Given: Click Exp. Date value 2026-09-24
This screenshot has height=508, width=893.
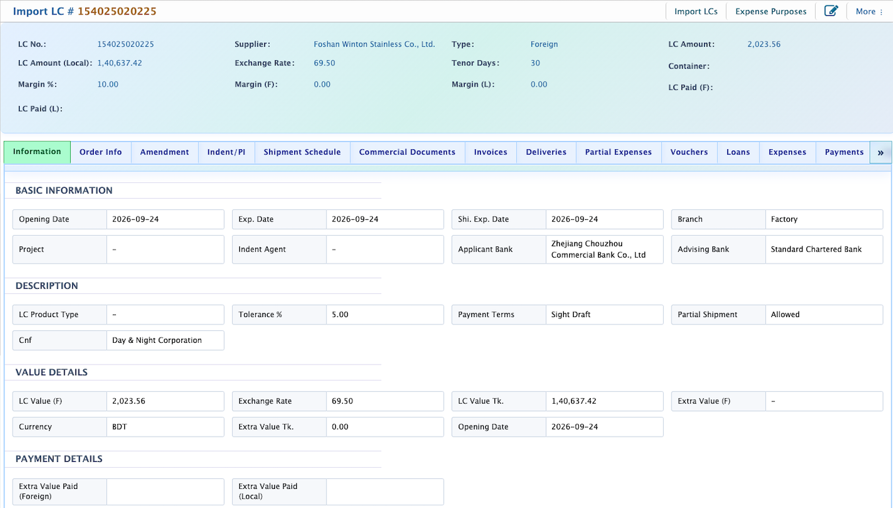Looking at the screenshot, I should [385, 219].
